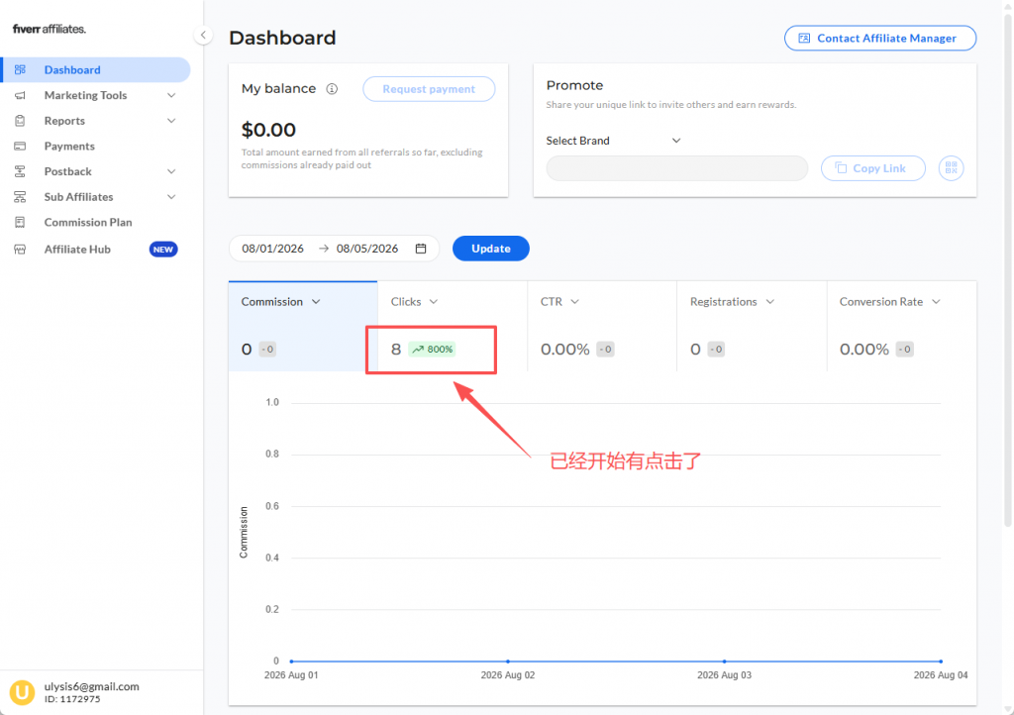Open the Commission metric dropdown arrow
The width and height of the screenshot is (1014, 715).
[x=316, y=302]
